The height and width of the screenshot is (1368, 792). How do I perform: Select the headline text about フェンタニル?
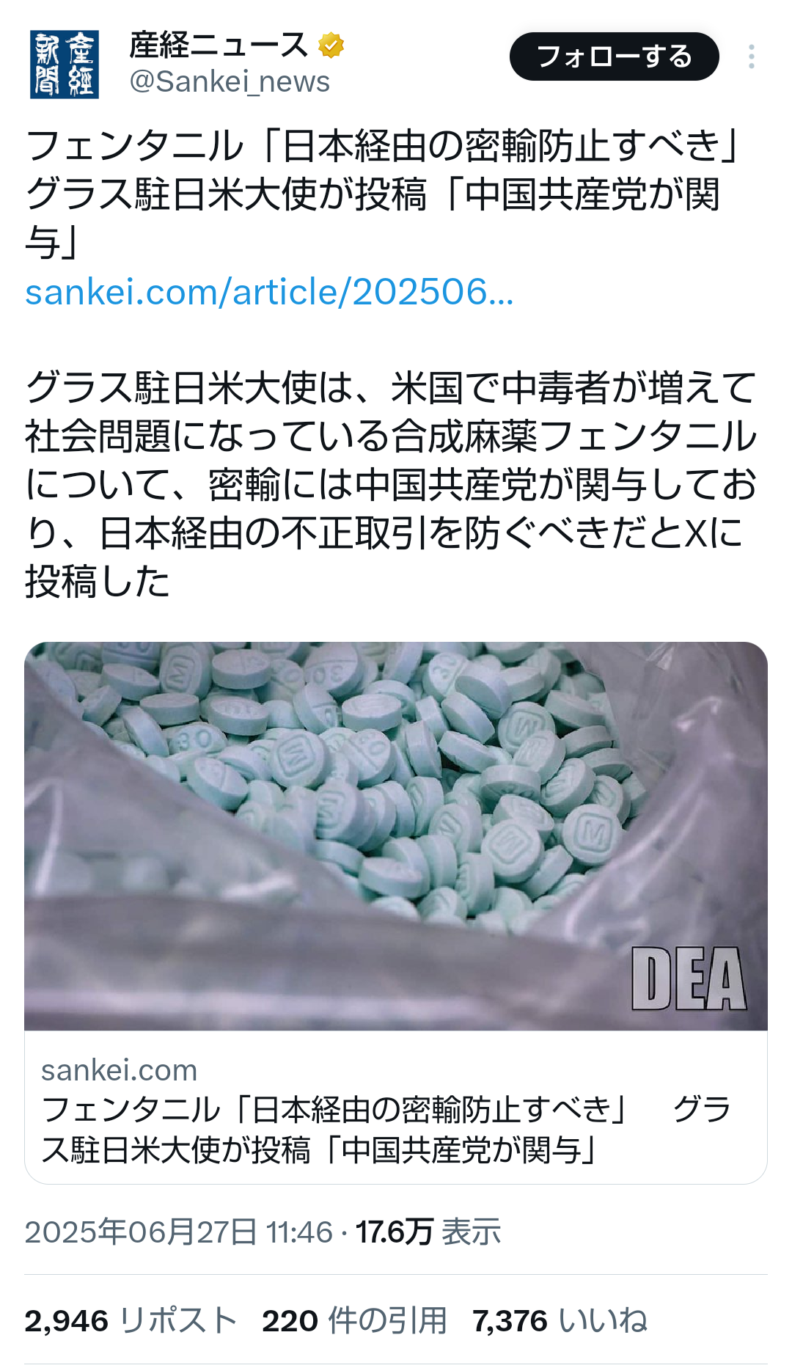coord(381,194)
